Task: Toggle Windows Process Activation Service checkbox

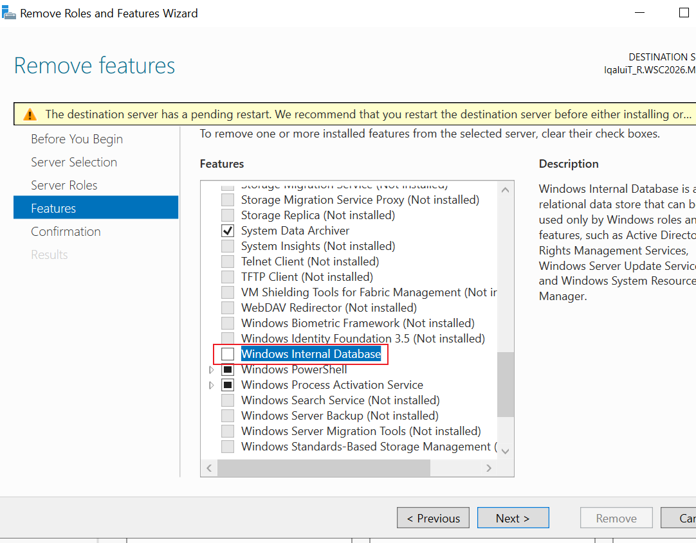Action: tap(228, 385)
